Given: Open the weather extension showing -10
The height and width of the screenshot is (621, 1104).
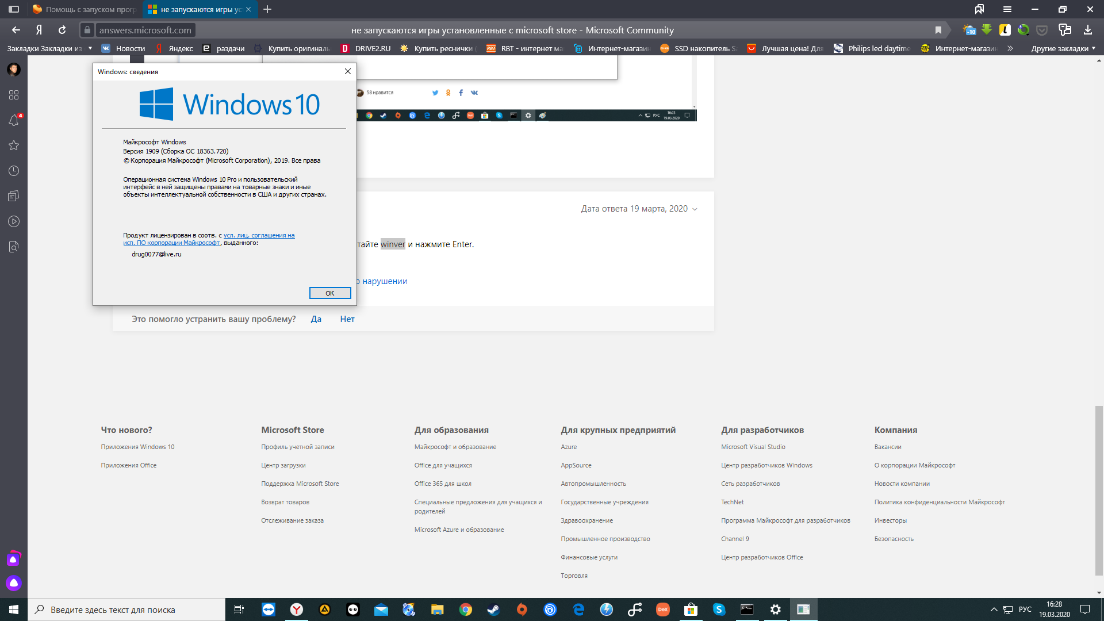Looking at the screenshot, I should point(969,30).
